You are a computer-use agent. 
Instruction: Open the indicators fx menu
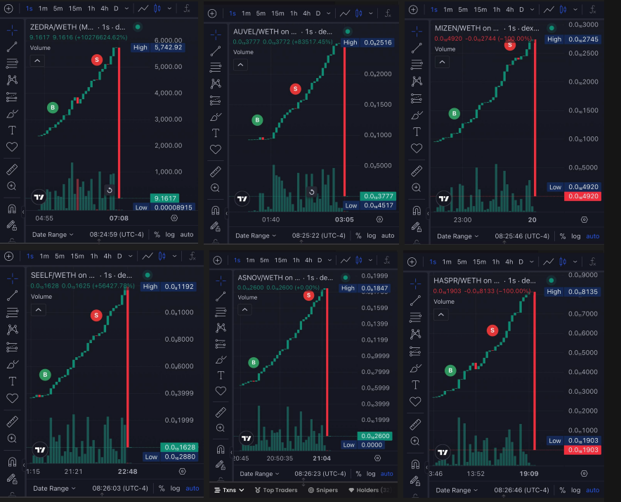click(x=186, y=8)
